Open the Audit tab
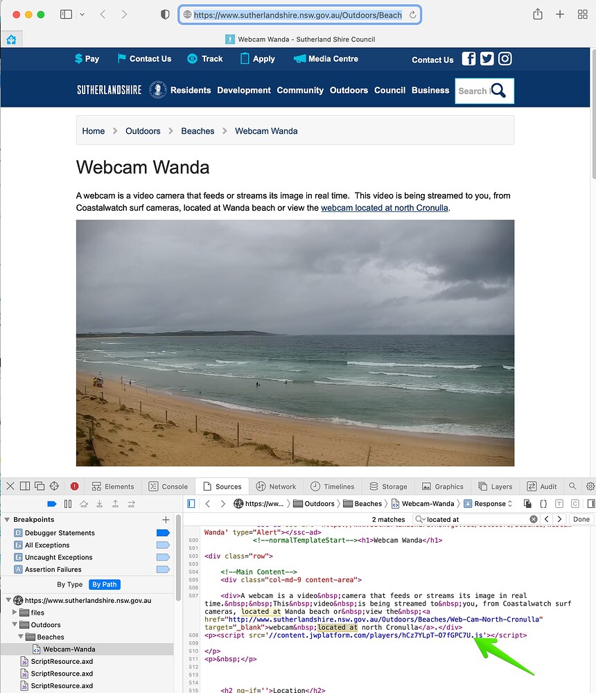Viewport: 596px width, 693px height. pos(542,486)
